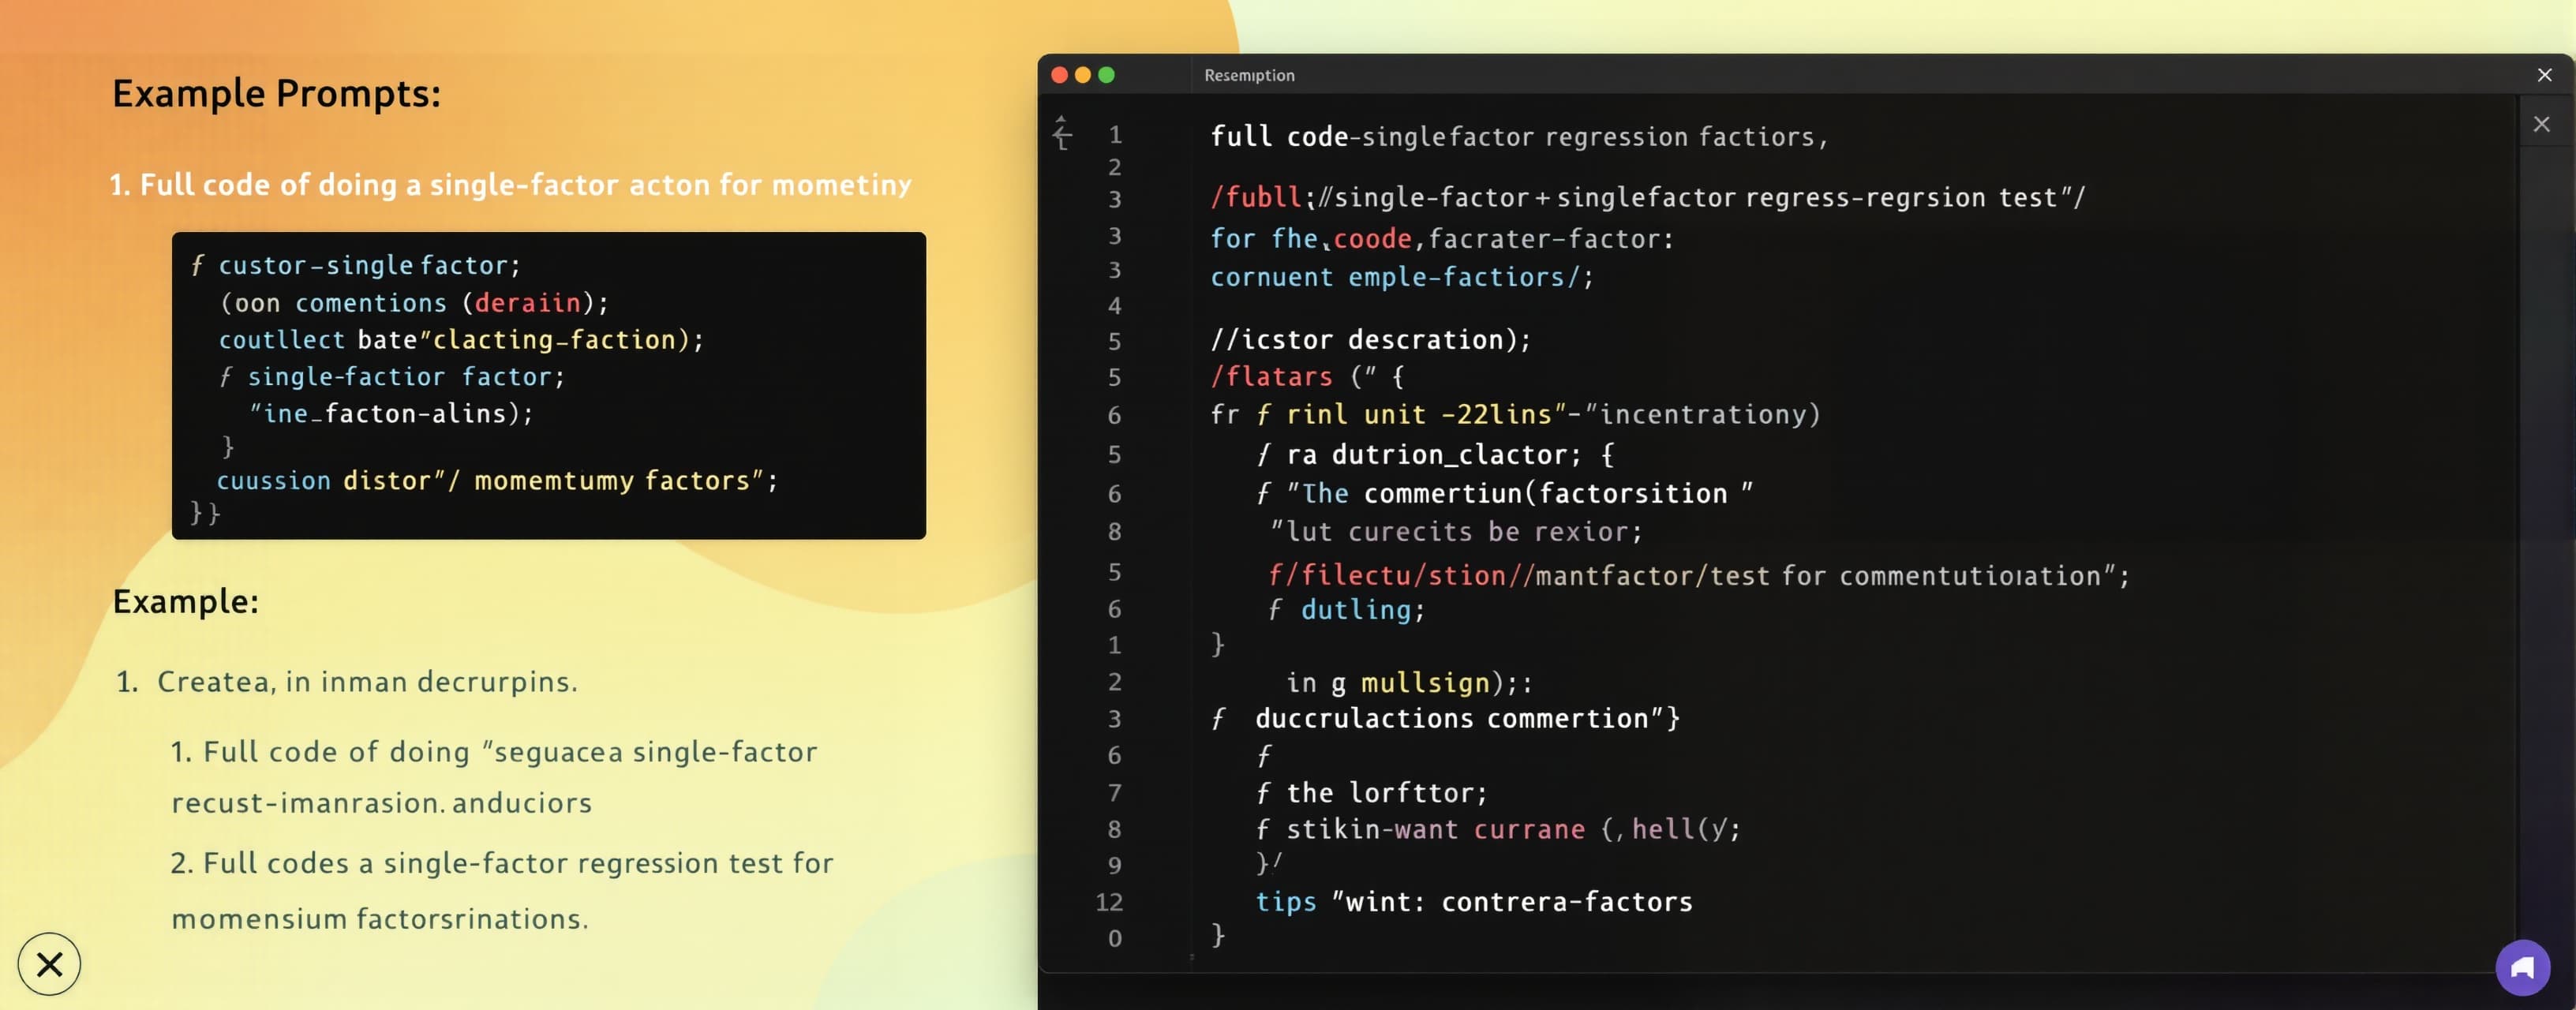Close the editor side panel with X
This screenshot has height=1010, width=2576.
click(2541, 124)
